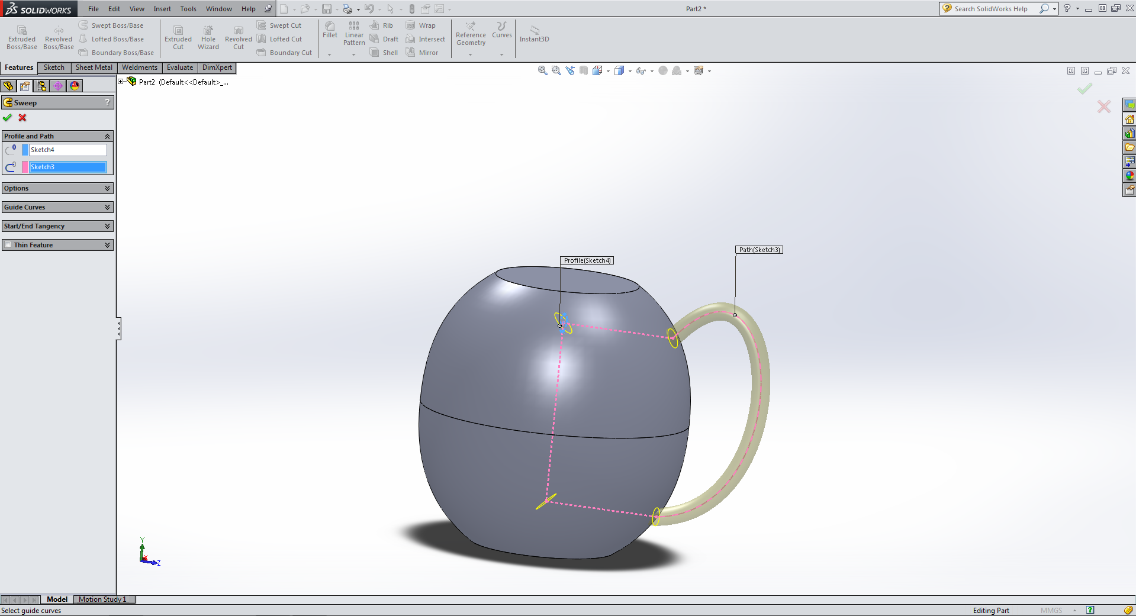Accept the Sweep with green checkmark

[x=8, y=118]
